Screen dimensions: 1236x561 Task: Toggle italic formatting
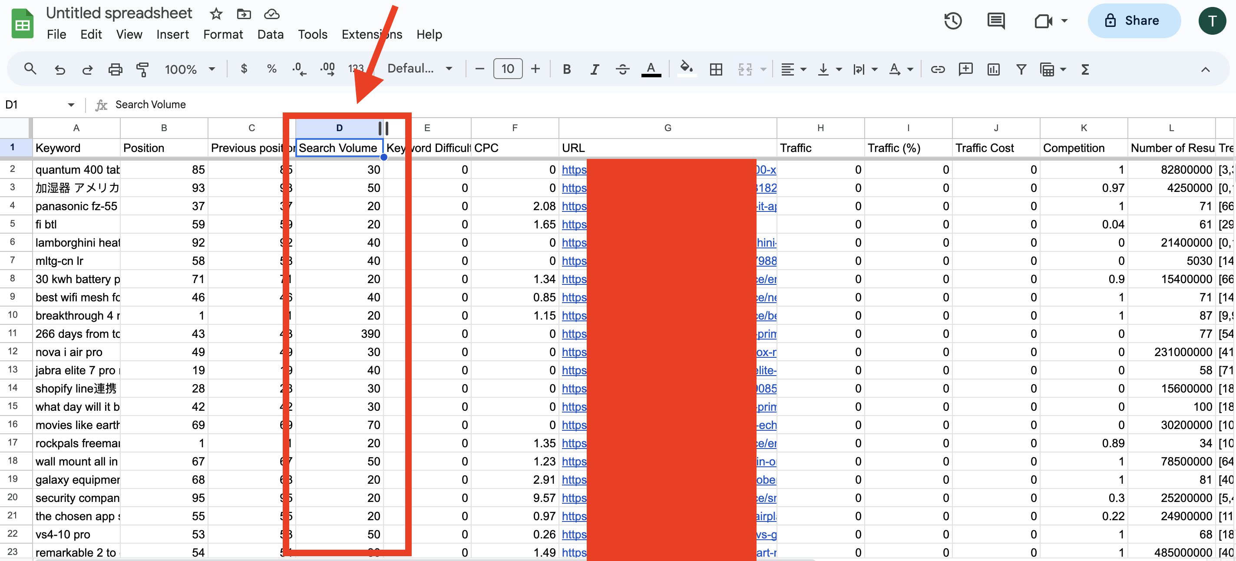coord(595,69)
